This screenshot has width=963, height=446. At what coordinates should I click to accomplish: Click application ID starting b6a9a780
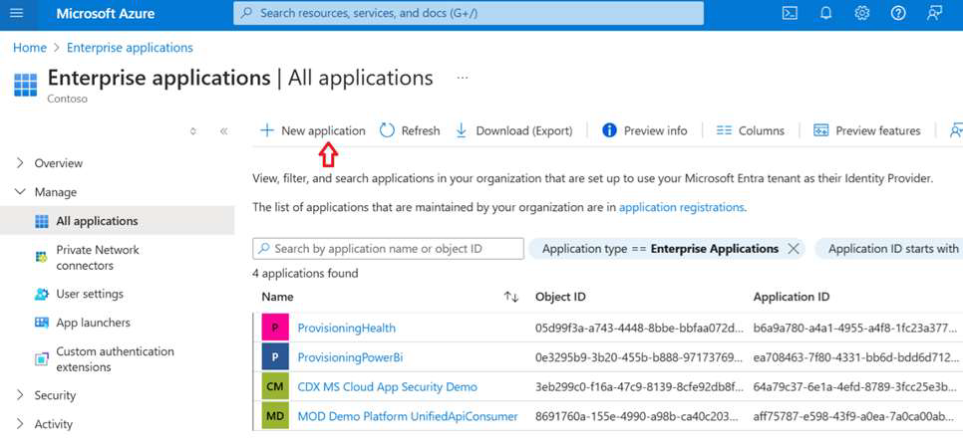click(856, 329)
